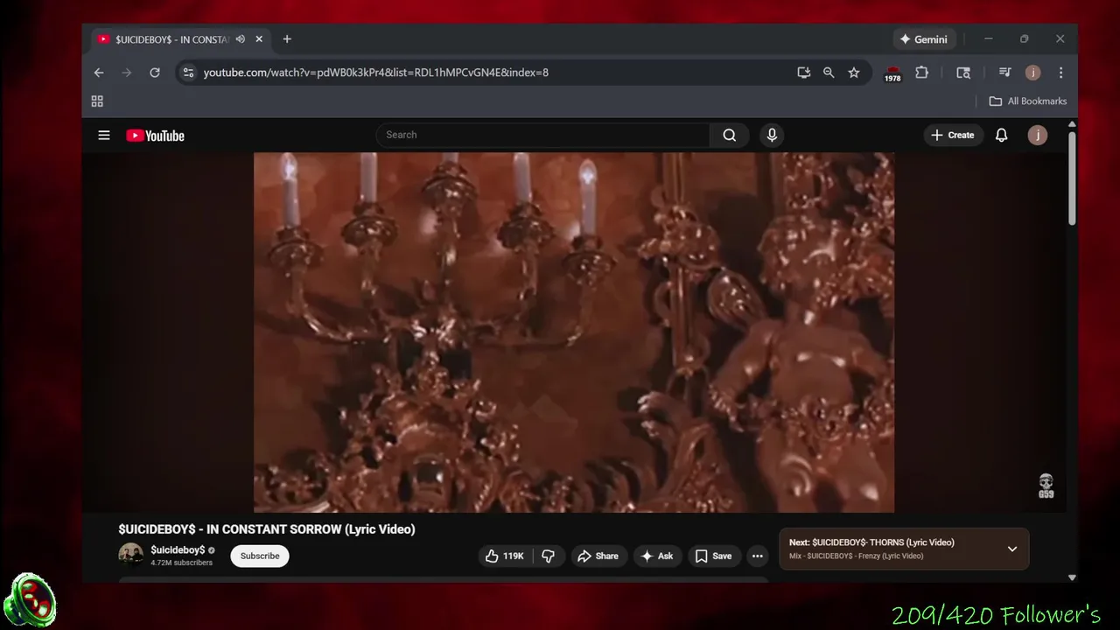Image resolution: width=1120 pixels, height=630 pixels.
Task: Click the media control toolbar icon
Action: coord(1005,73)
